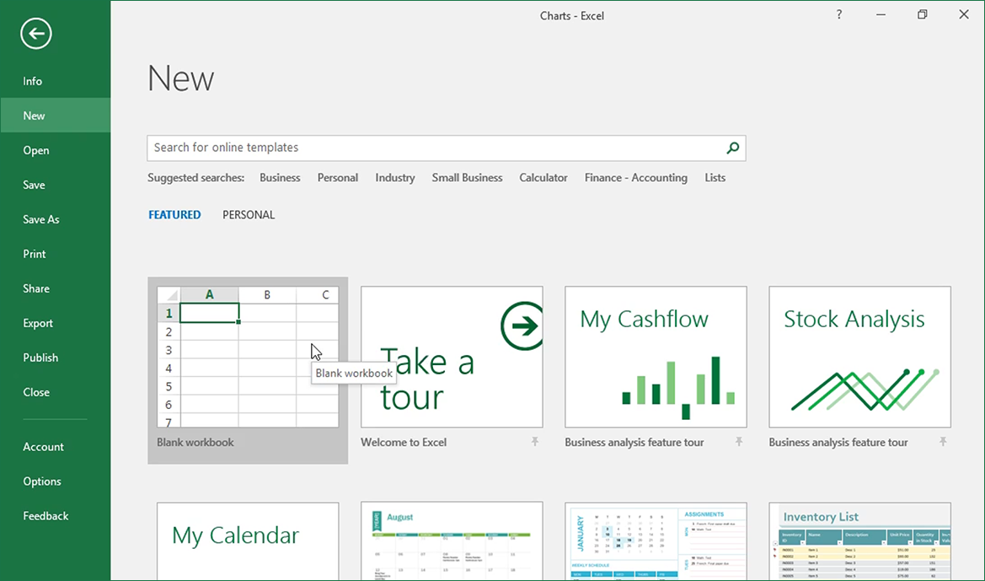Go to Options in the sidebar
985x581 pixels.
click(x=42, y=481)
